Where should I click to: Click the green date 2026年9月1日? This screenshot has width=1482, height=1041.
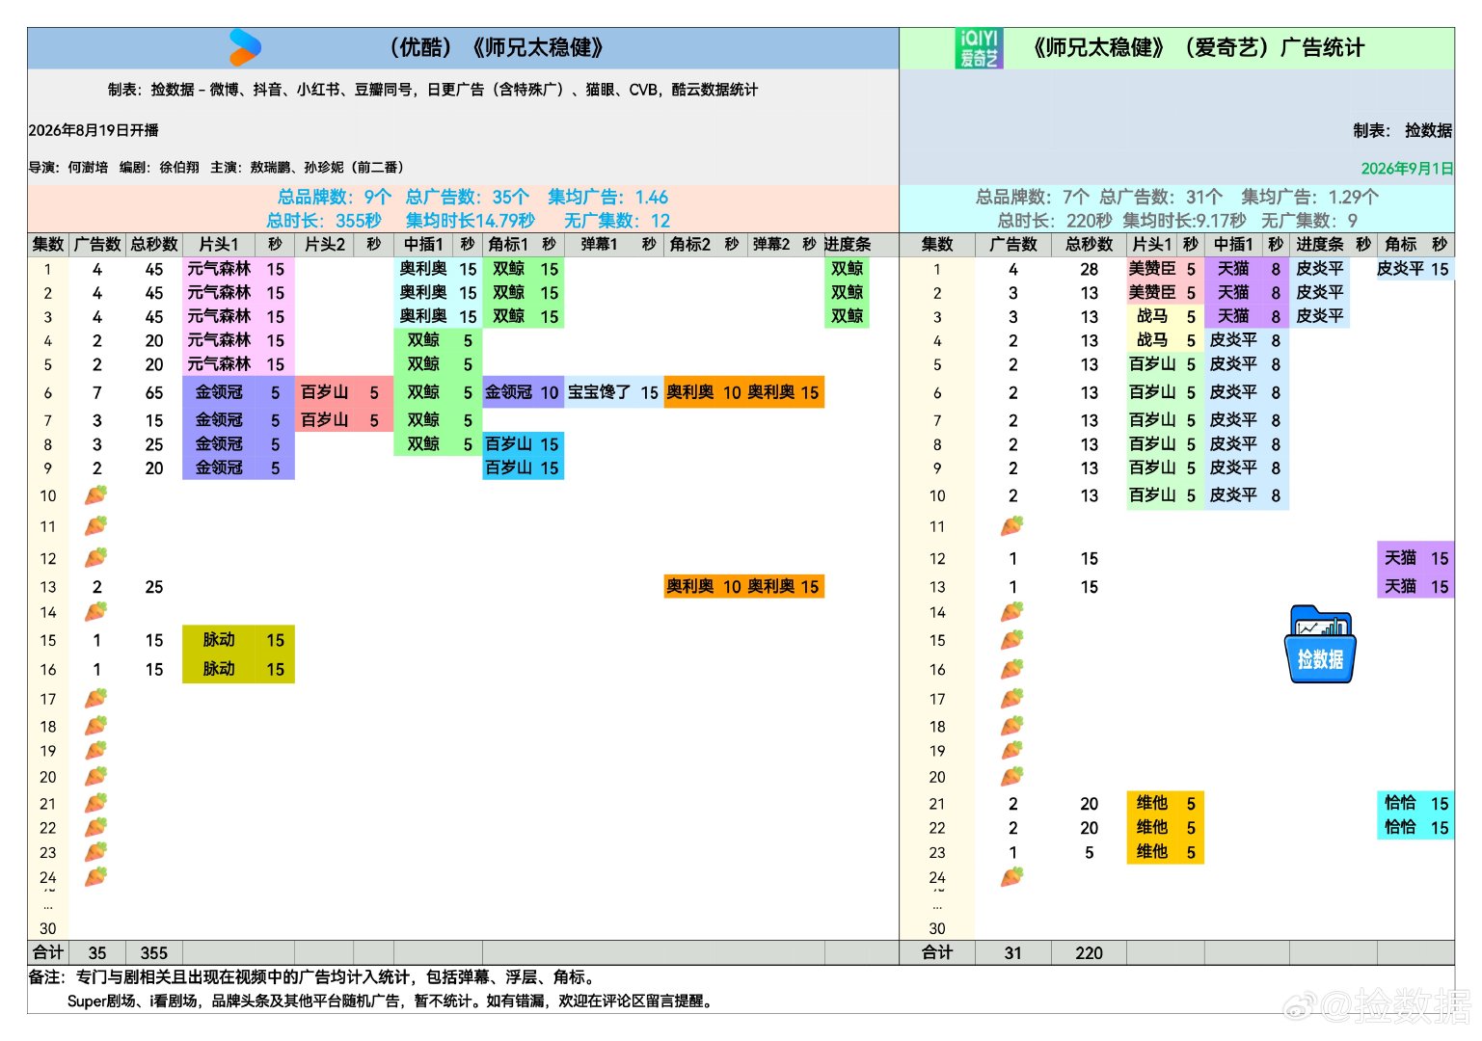pos(1407,169)
